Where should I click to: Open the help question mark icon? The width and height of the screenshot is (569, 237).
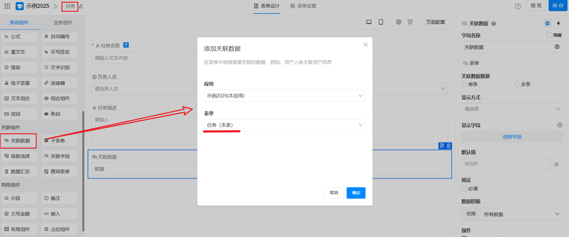click(x=518, y=6)
